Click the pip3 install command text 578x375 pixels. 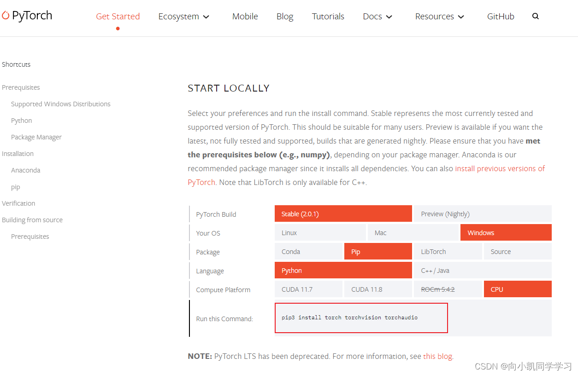tap(349, 317)
